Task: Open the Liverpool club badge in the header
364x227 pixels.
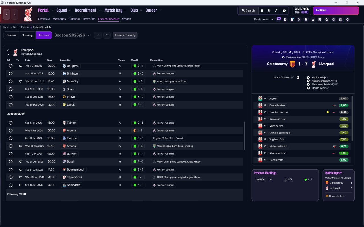Action: pyautogui.click(x=28, y=14)
